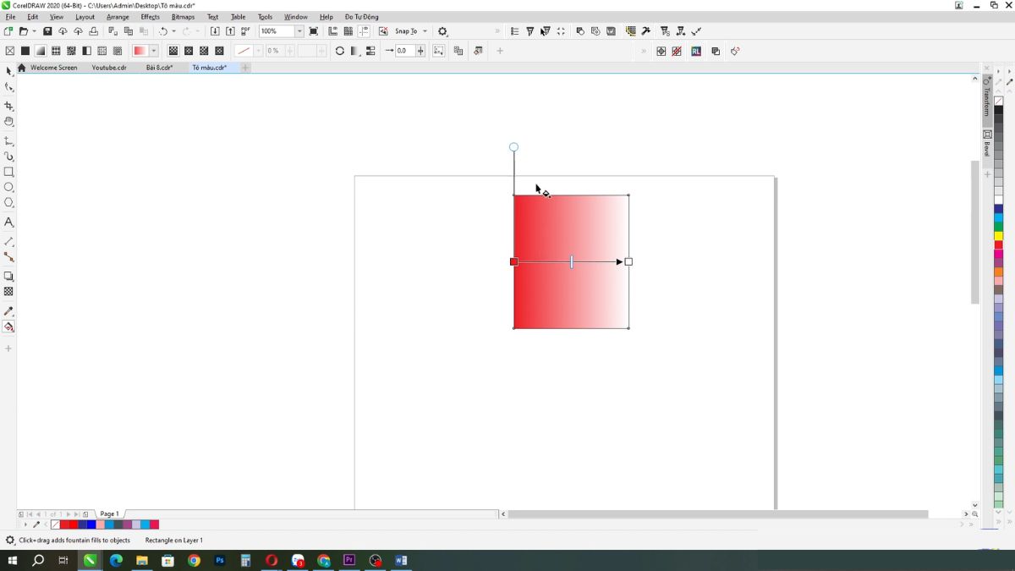Select the Fountain Fill mode button

pos(41,51)
